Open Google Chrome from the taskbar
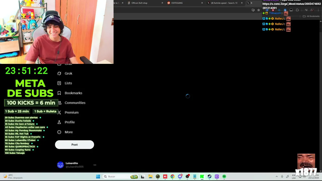Screen dimensions: 322x181 pyautogui.click(x=172, y=176)
